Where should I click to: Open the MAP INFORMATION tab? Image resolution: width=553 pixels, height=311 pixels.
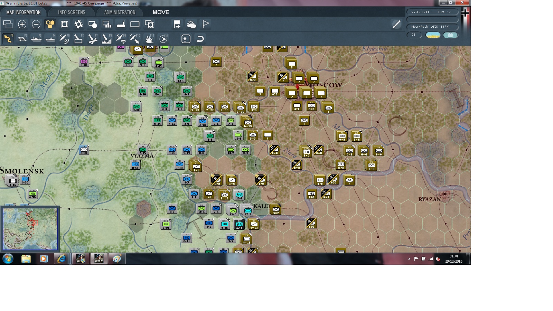tap(24, 12)
